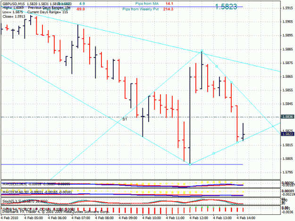295x221 pixels.
Task: Click the 1.5915 price axis label
Action: pos(288,8)
